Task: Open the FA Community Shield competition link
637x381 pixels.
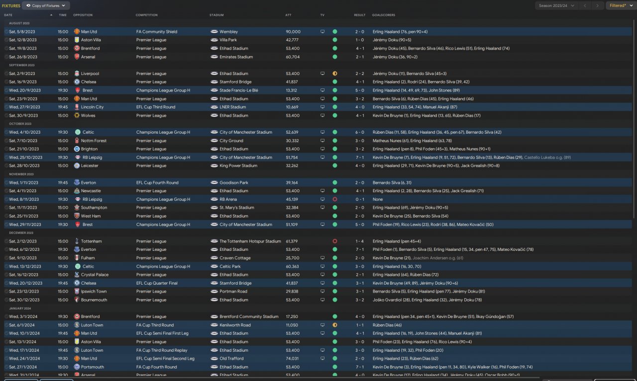Action: tap(157, 32)
